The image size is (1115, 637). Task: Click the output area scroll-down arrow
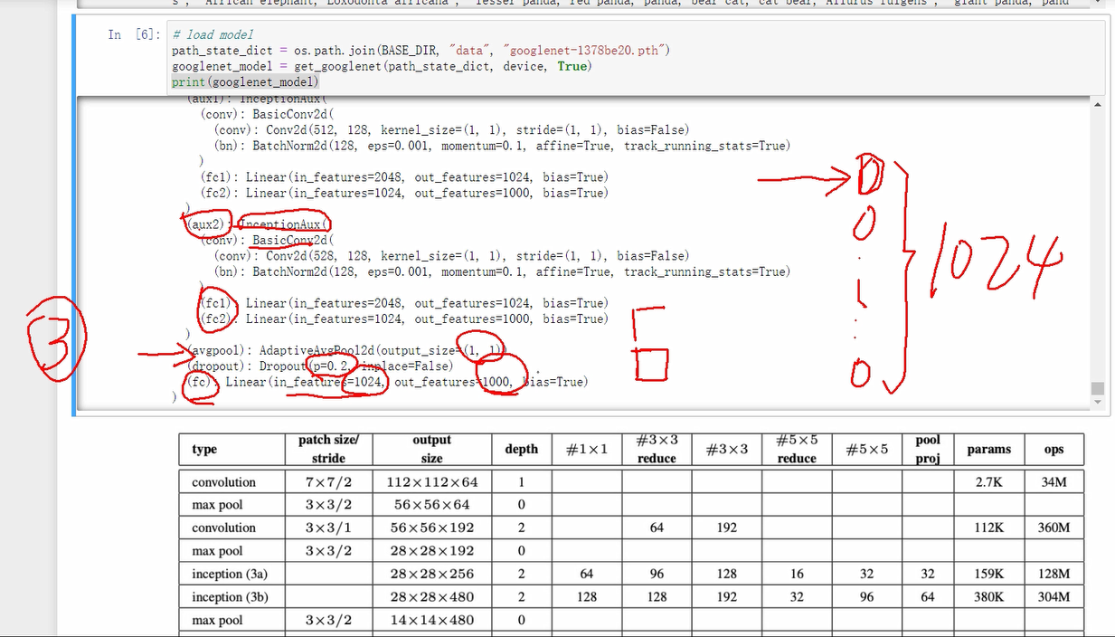coord(1098,404)
